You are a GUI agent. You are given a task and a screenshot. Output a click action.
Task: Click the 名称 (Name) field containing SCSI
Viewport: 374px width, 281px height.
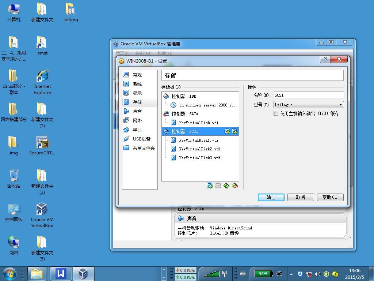(x=309, y=95)
